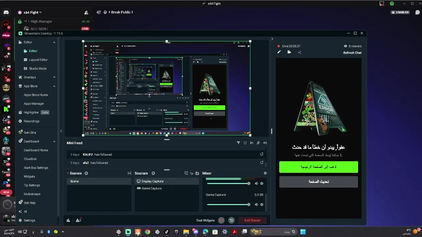Open the filter icon in Mini Feed
The image size is (422, 237).
click(238, 143)
